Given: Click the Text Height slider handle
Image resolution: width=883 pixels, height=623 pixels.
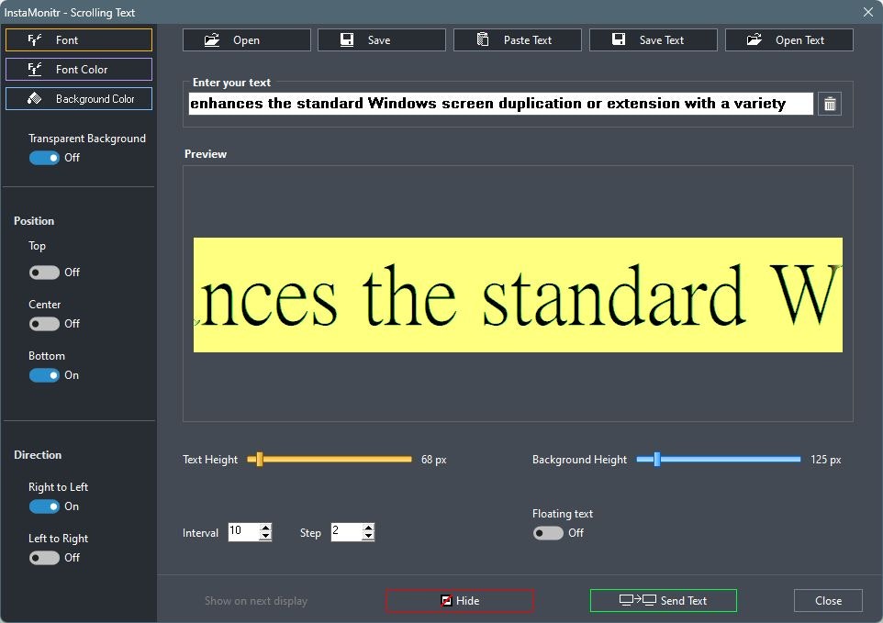Looking at the screenshot, I should coord(259,460).
